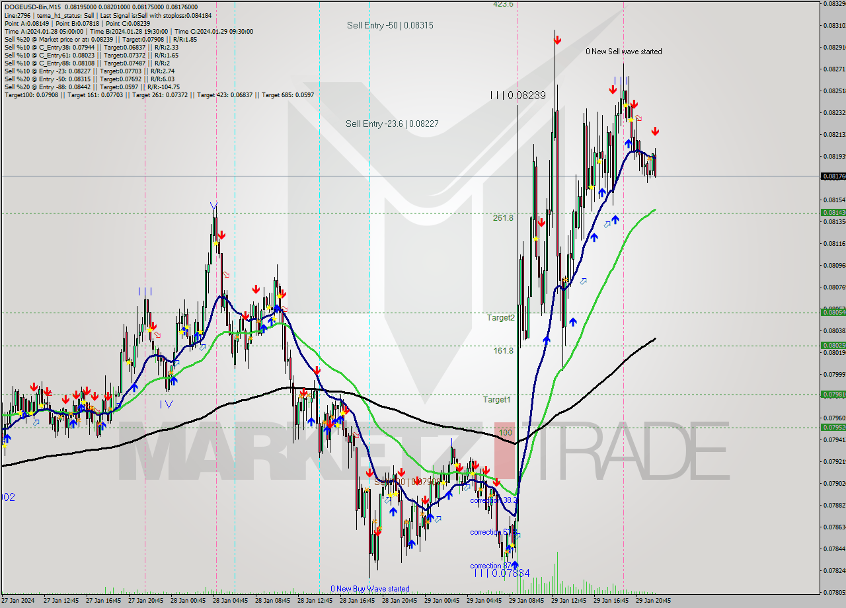
Task: Click the '28 Jan 16:45' time axis label
Action: tap(357, 601)
